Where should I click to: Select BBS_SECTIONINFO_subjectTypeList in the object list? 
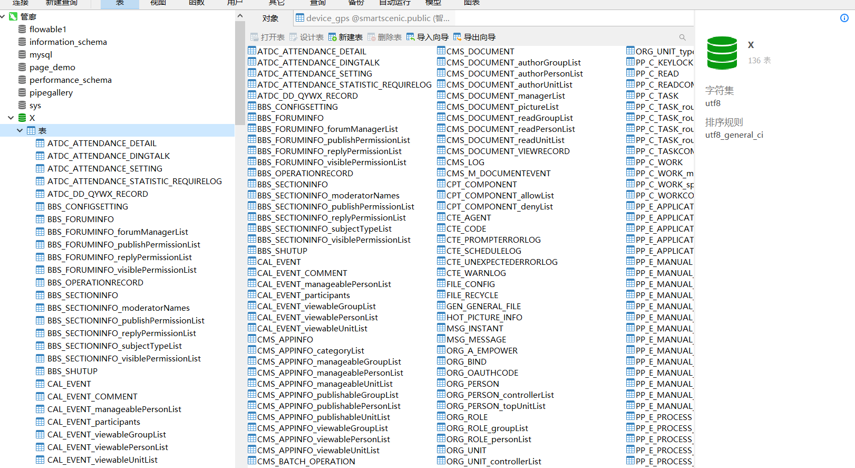click(324, 228)
